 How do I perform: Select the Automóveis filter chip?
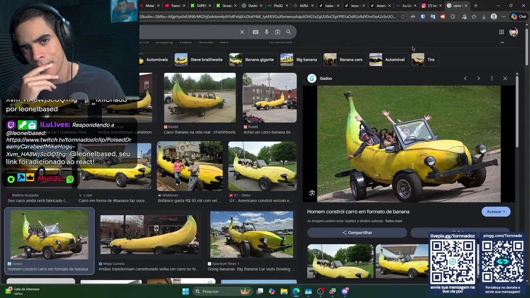[155, 60]
